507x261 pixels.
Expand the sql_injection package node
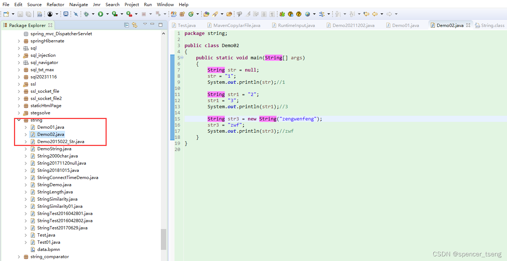pos(19,55)
